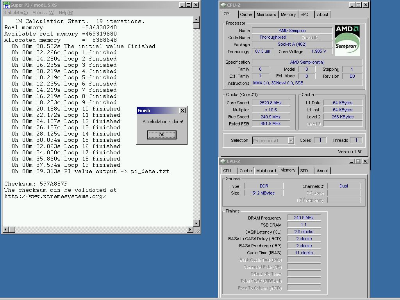
Task: Open the Calculate menu in Super PI
Action: click(16, 12)
